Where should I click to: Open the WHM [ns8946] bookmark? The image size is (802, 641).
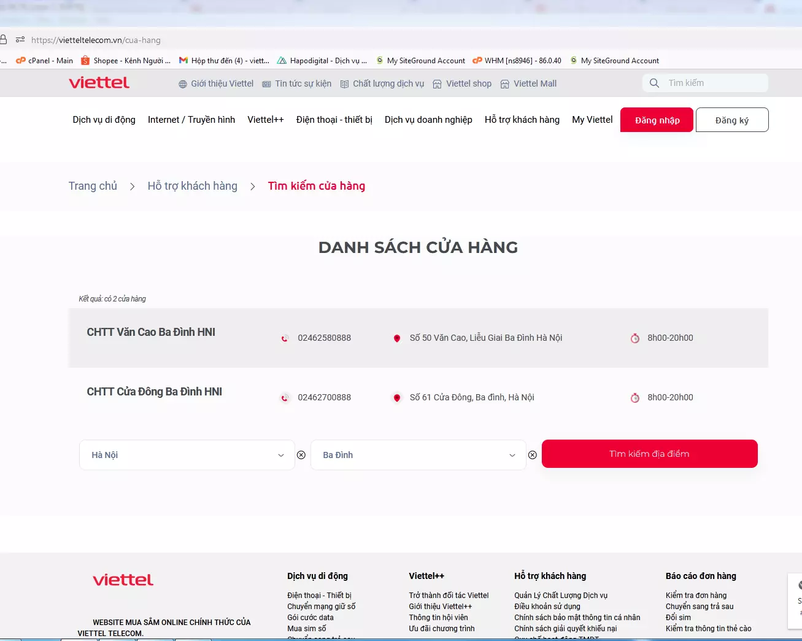(x=517, y=61)
